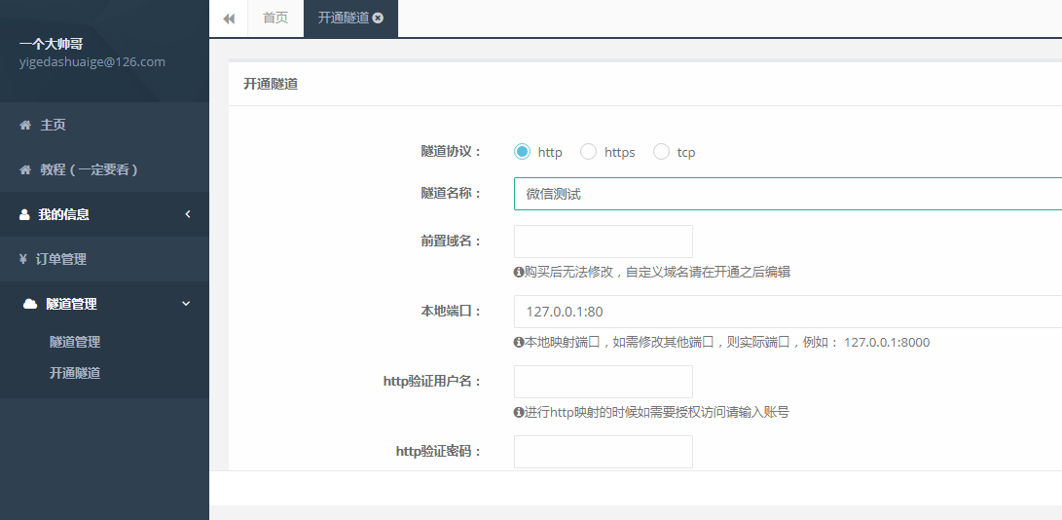This screenshot has width=1062, height=520.
Task: Click the http验证密码： label
Action: click(x=439, y=451)
